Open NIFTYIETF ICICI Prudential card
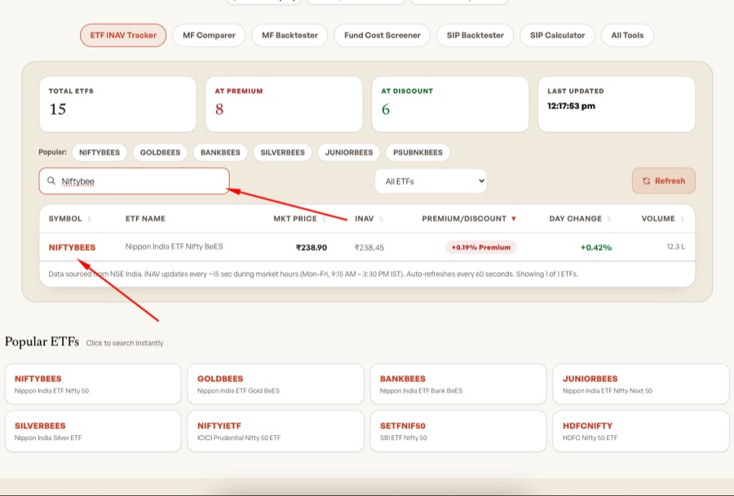Image resolution: width=734 pixels, height=496 pixels. (x=276, y=431)
